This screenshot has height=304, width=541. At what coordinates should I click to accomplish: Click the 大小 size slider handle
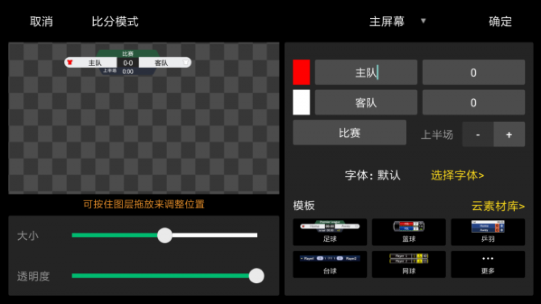[x=165, y=235]
